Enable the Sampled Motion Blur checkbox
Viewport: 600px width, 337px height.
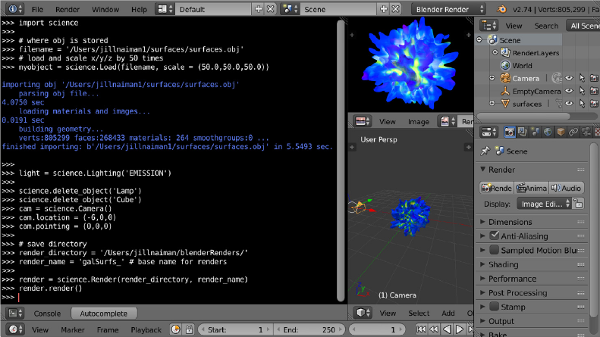click(x=494, y=250)
